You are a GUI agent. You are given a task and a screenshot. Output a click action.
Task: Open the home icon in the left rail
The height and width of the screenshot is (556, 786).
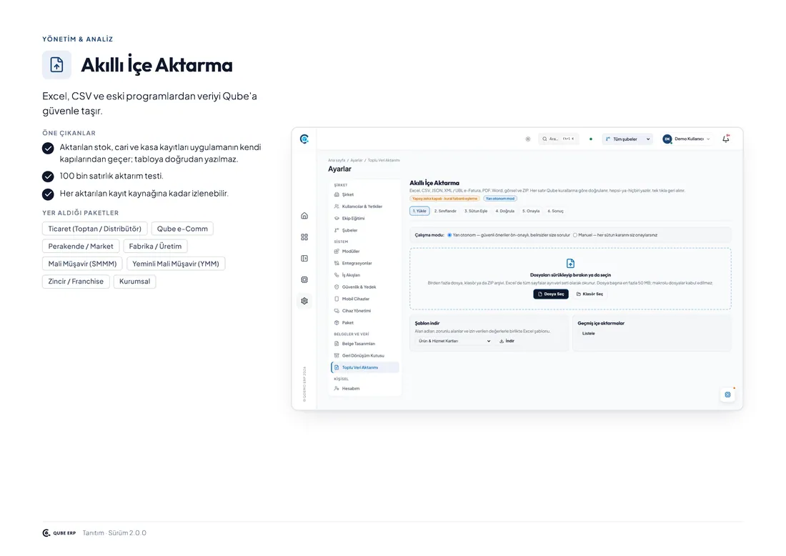[x=304, y=216]
